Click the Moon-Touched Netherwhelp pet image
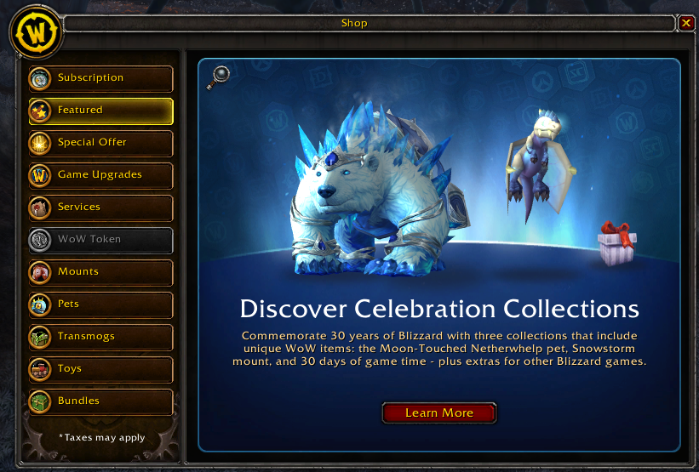Image resolution: width=699 pixels, height=472 pixels. [x=540, y=165]
